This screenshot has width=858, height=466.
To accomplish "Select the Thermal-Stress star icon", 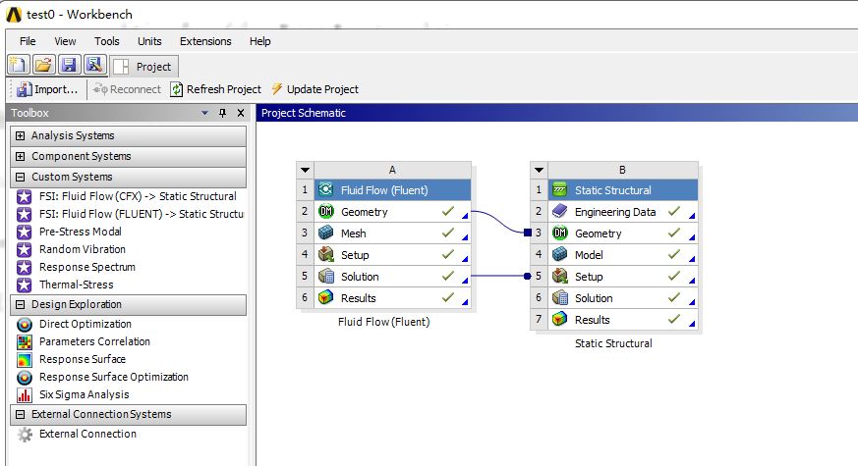I will coord(24,285).
